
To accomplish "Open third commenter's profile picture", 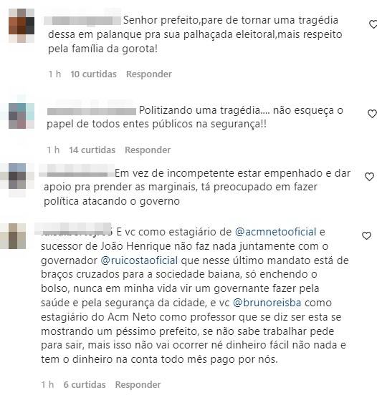I will click(x=17, y=176).
